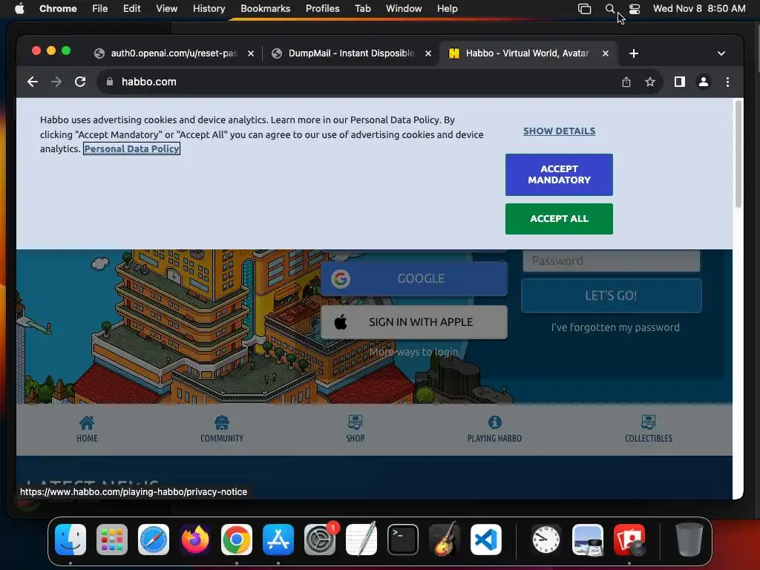The height and width of the screenshot is (570, 760).
Task: Click the browser forward arrow
Action: coord(56,82)
